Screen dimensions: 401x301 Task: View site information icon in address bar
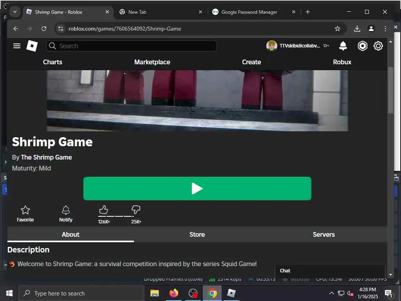tap(61, 29)
